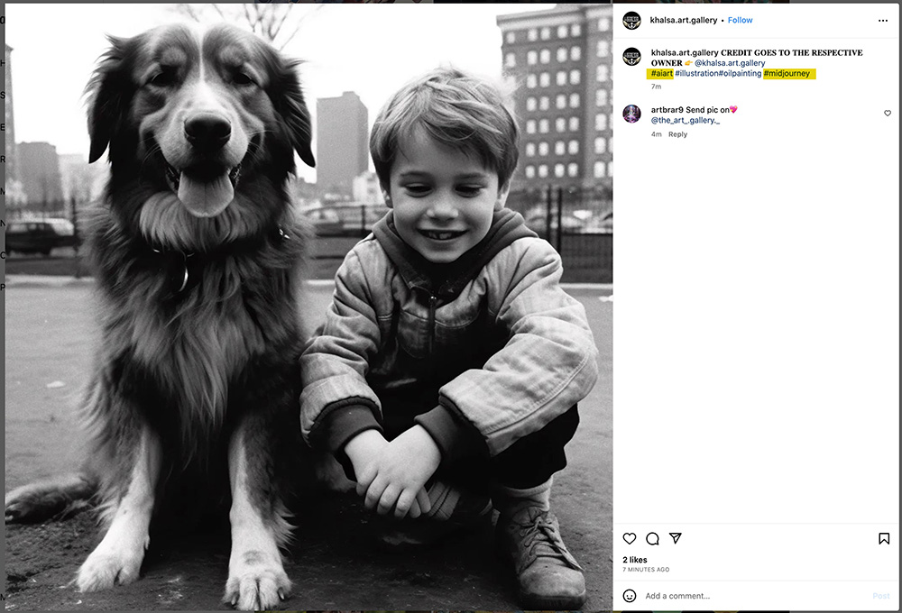Share the post via paper plane icon

click(x=675, y=538)
